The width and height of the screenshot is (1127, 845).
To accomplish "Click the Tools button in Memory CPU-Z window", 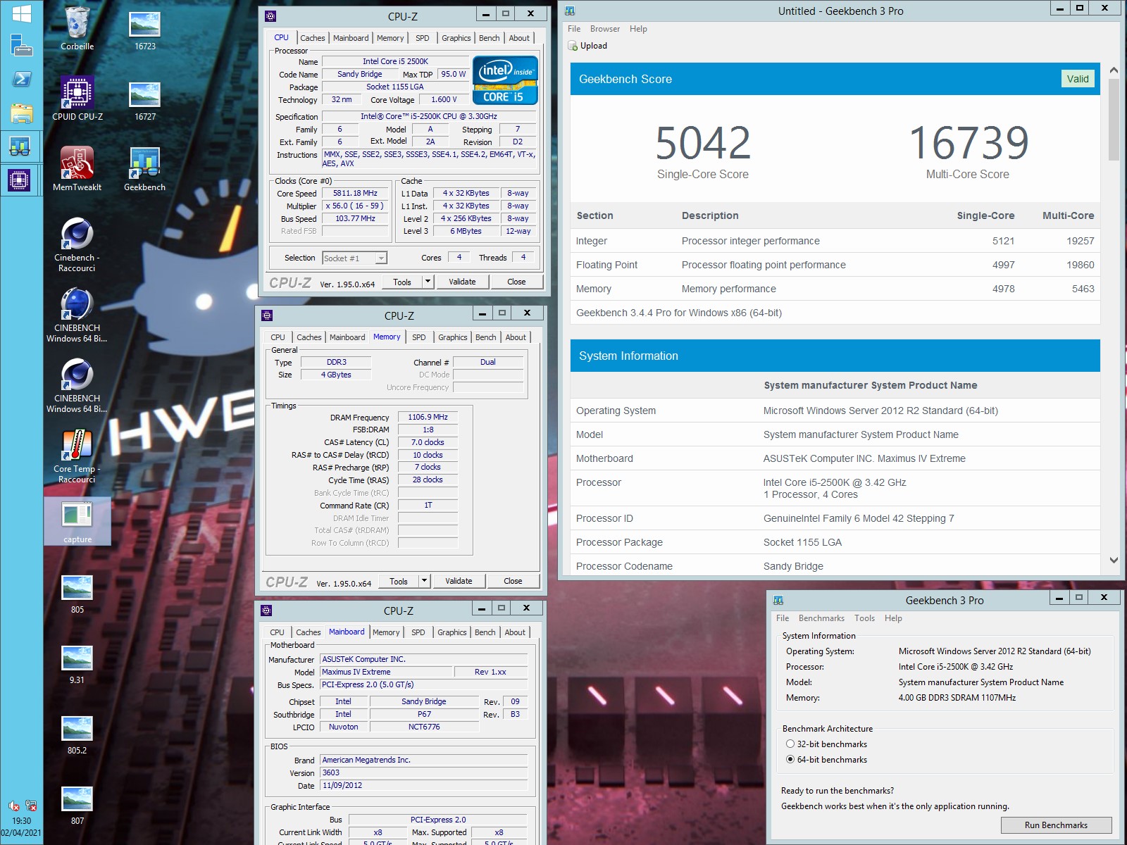I will click(x=399, y=581).
